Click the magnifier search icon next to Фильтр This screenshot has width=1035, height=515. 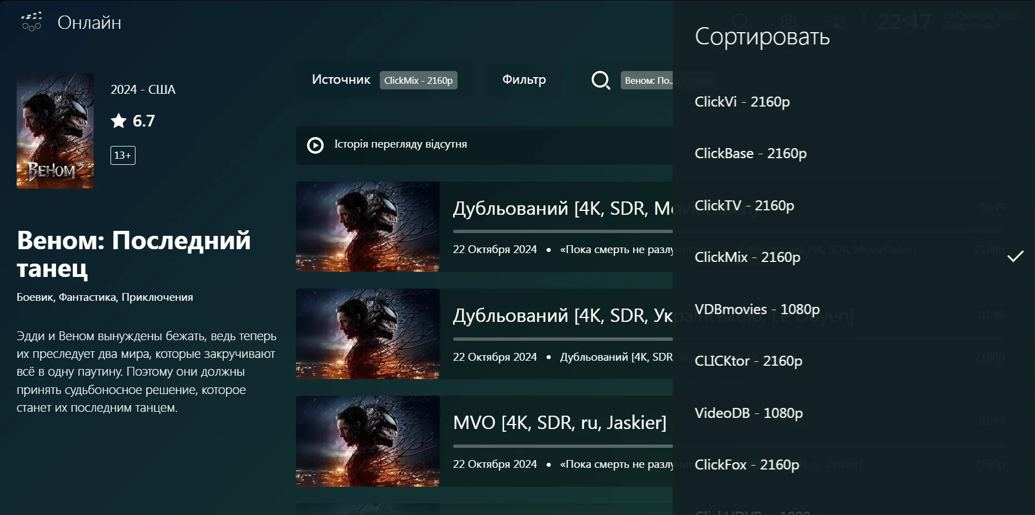pyautogui.click(x=600, y=80)
